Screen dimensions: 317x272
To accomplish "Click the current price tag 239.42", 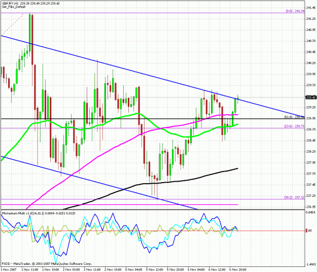I will (311, 97).
